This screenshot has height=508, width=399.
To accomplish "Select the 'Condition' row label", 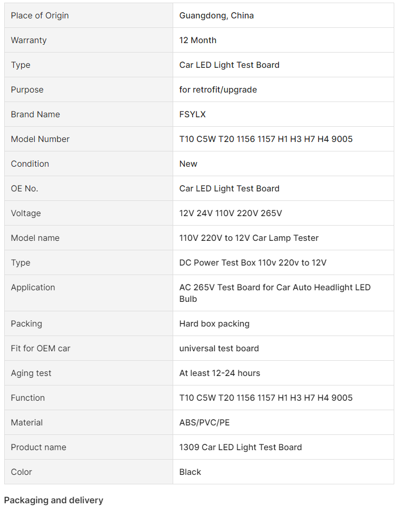I will coord(30,164).
